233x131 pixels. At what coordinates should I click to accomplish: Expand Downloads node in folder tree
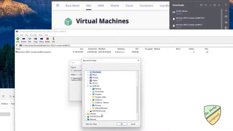[x=88, y=72]
